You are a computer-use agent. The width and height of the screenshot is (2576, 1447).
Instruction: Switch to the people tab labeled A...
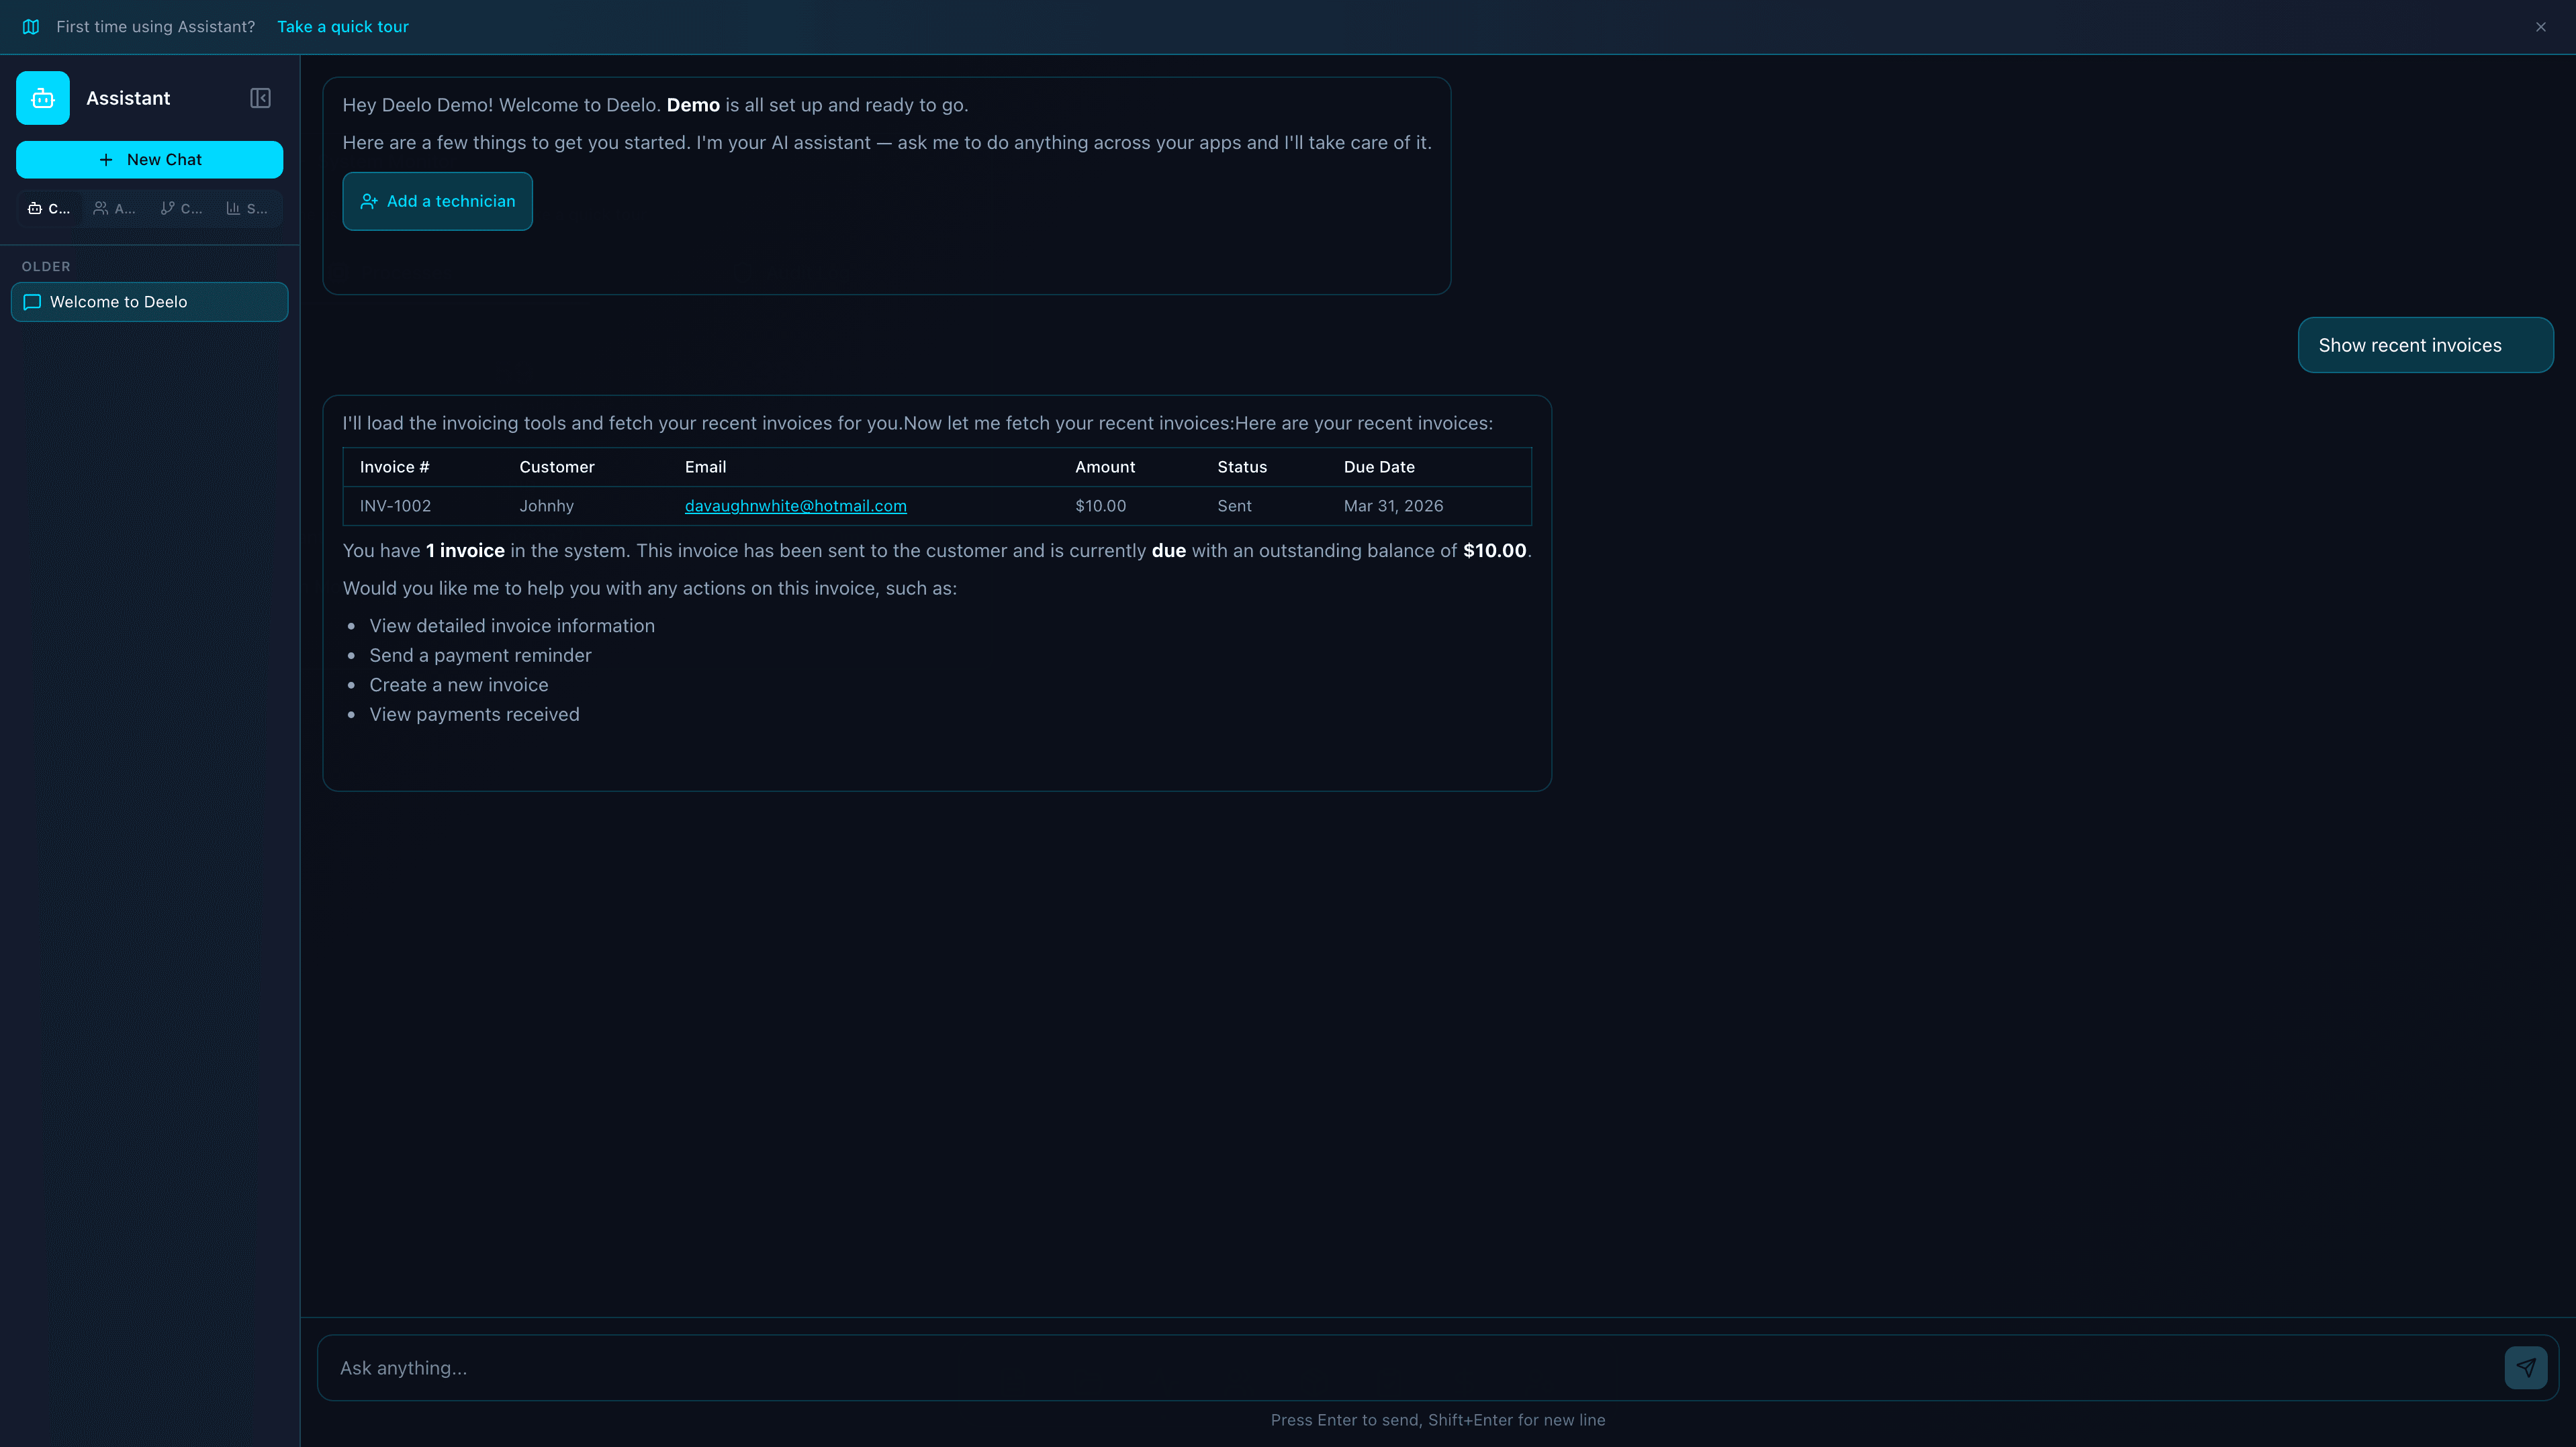(x=115, y=209)
